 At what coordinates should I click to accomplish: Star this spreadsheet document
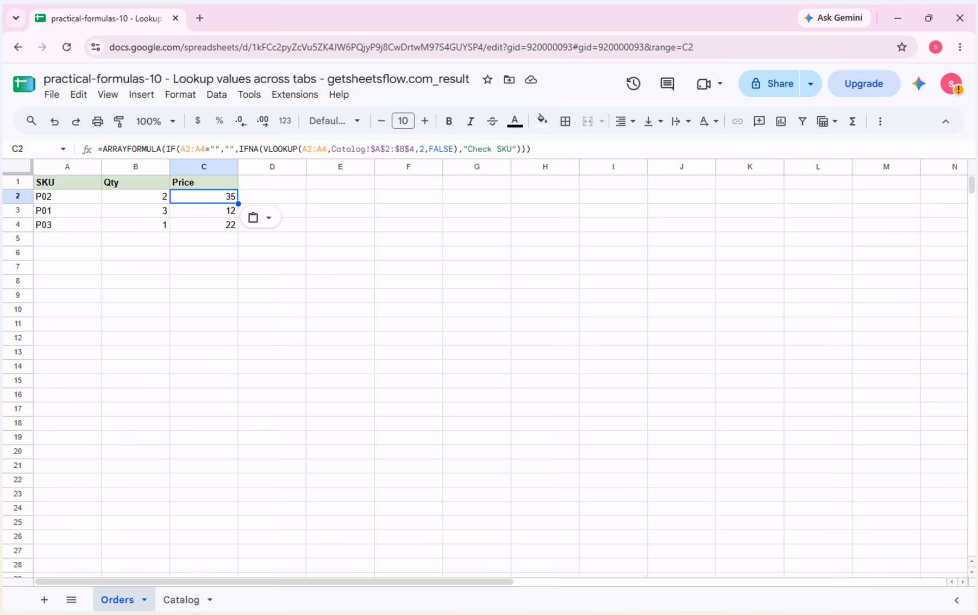(487, 79)
